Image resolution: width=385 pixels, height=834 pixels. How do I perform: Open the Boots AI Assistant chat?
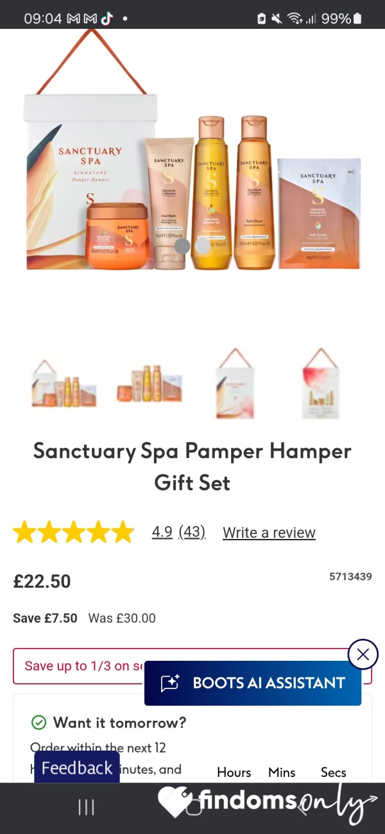coord(253,683)
